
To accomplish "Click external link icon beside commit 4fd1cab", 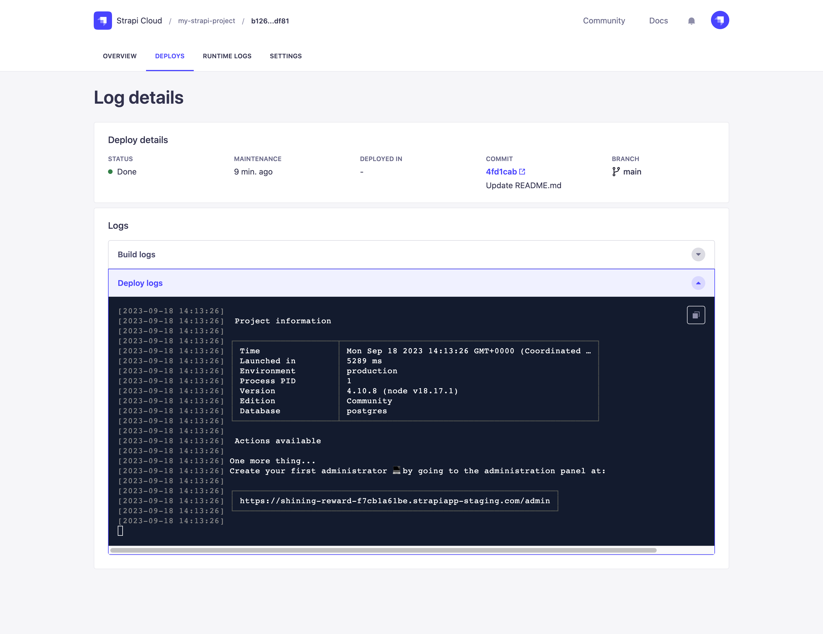I will 522,172.
